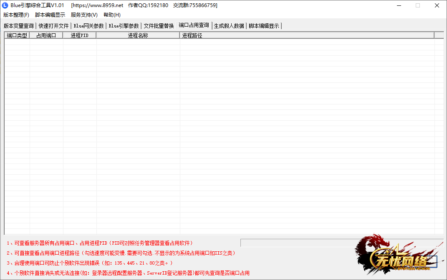Switch to the 生成假人数据 tab
Image resolution: width=447 pixels, height=280 pixels.
pyautogui.click(x=229, y=26)
